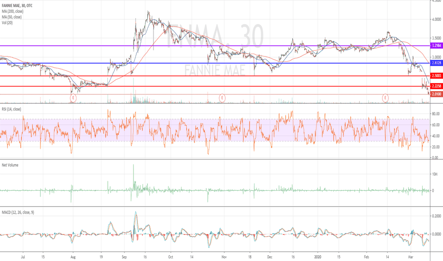Select the blue 2.8328 price label
Viewport: 443px width, 261px height.
tap(436, 63)
